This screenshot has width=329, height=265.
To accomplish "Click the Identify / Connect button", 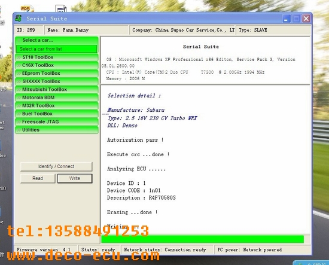I will pos(56,166).
